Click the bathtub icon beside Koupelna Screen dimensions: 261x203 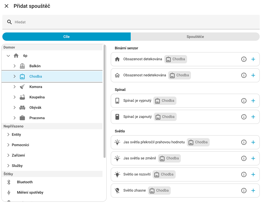(23, 97)
